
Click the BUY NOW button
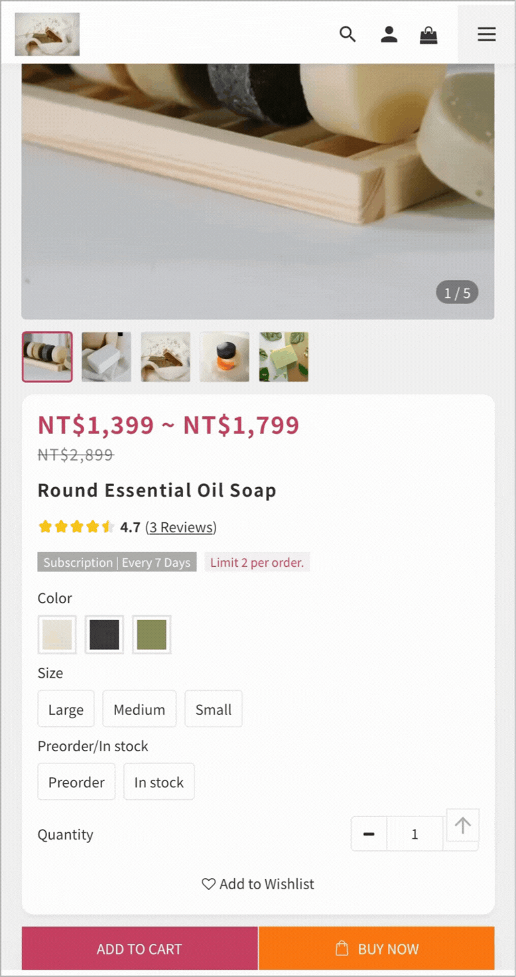click(377, 948)
